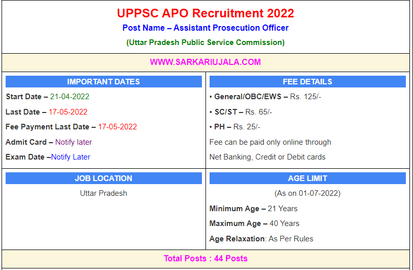Click the IMPORTANT DATES header
The width and height of the screenshot is (413, 270).
click(103, 82)
